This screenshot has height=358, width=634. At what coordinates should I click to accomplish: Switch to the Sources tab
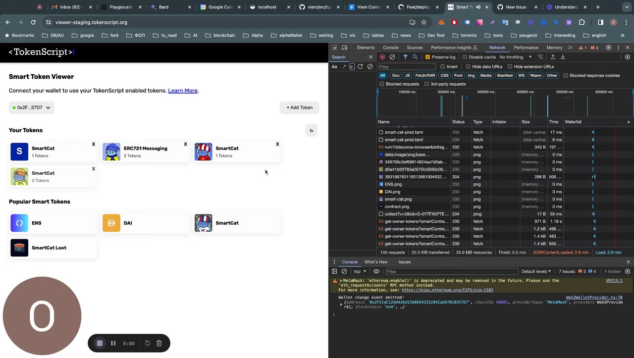415,48
